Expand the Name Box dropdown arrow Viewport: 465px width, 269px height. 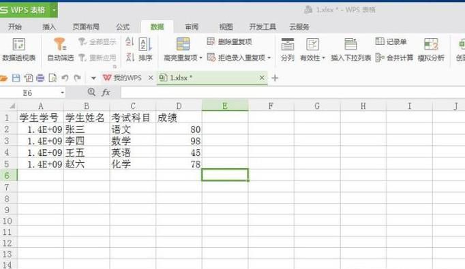[62, 93]
